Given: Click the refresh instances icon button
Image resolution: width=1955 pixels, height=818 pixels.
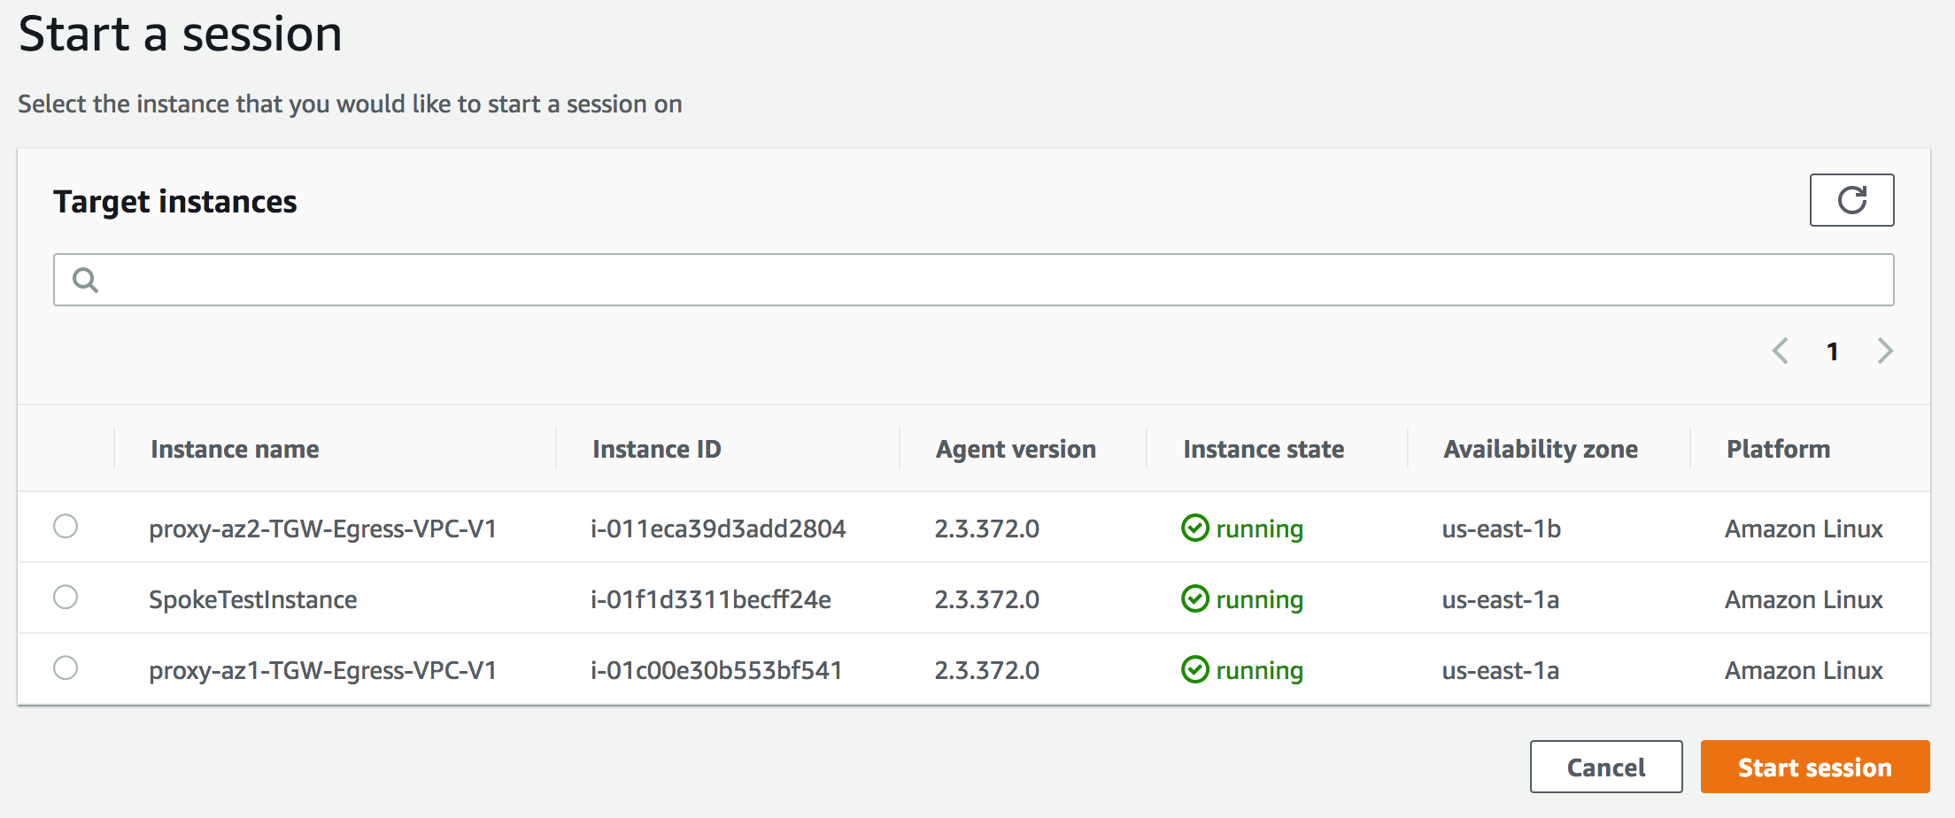Looking at the screenshot, I should pyautogui.click(x=1851, y=200).
